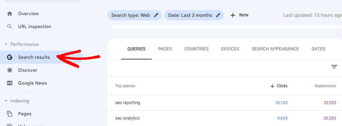Open the table filter rows icon

[334, 67]
